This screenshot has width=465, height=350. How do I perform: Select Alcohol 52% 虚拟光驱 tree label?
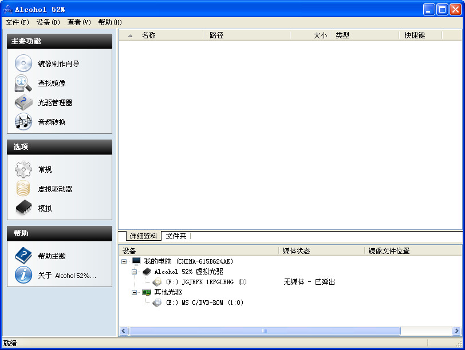188,272
